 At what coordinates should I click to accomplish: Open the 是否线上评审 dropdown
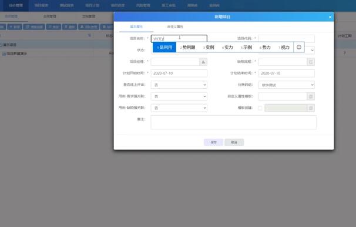click(179, 85)
